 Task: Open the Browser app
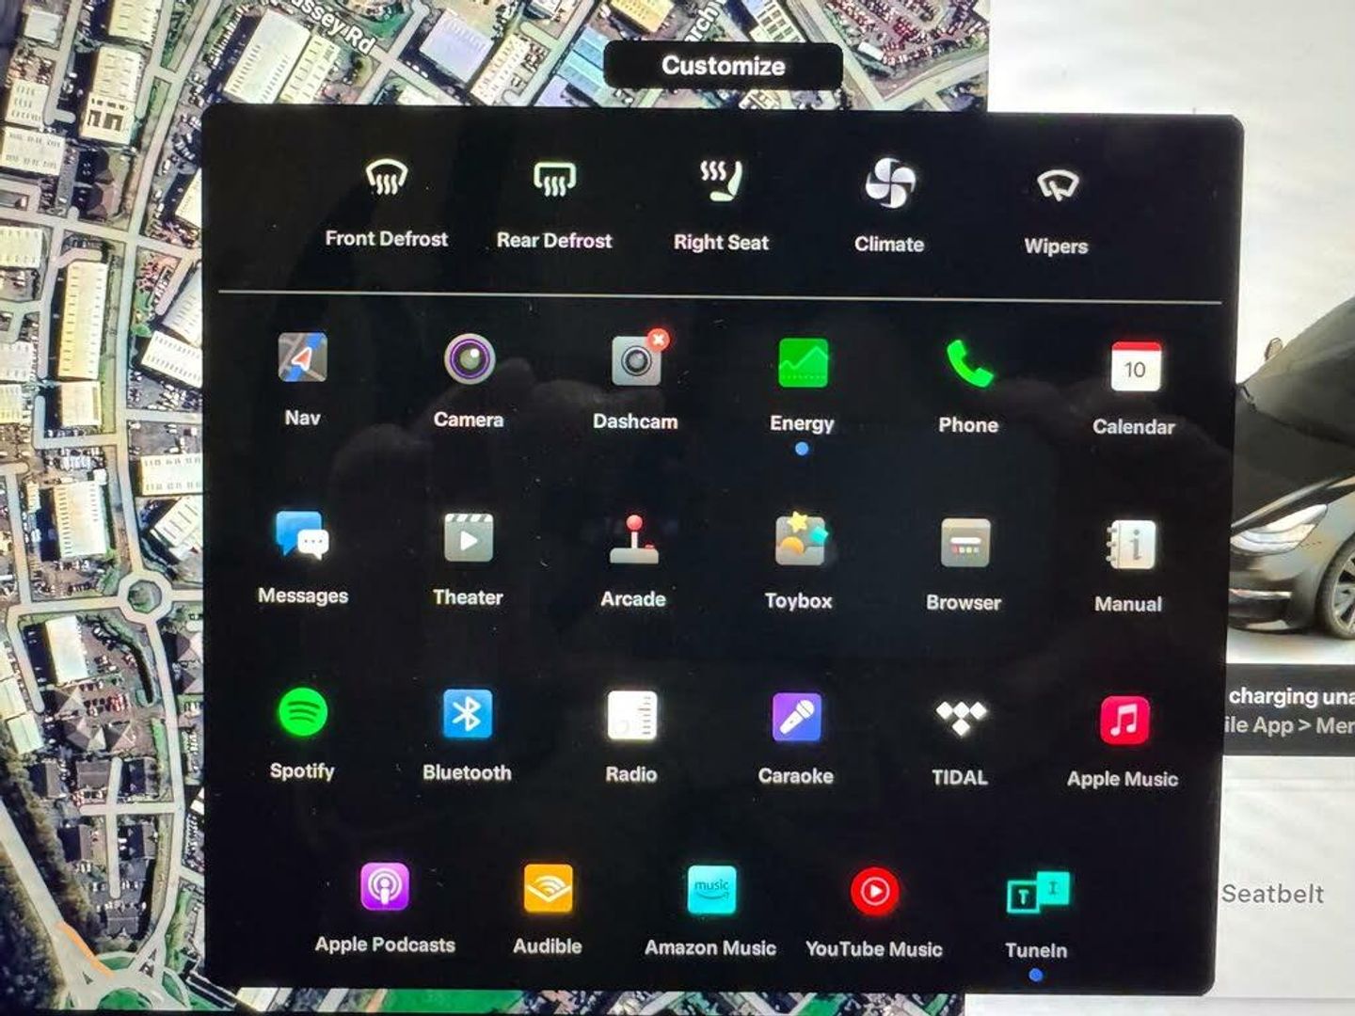click(964, 564)
